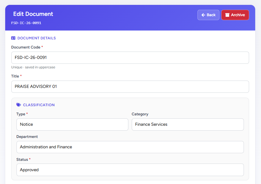Click the Department field label

click(27, 137)
